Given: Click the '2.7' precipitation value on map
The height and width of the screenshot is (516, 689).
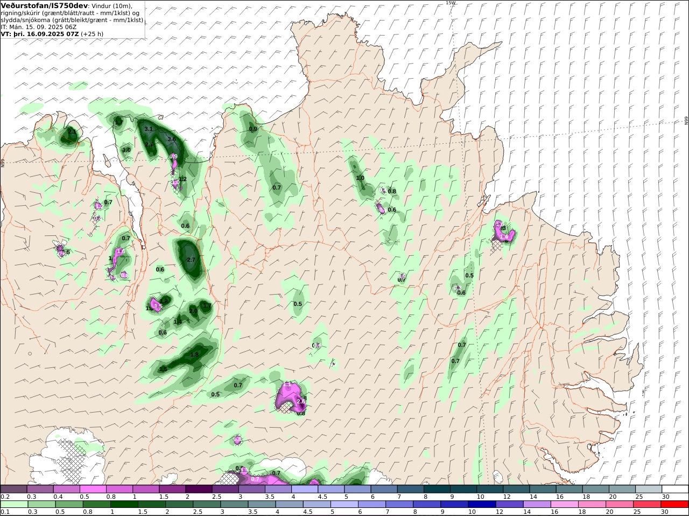Looking at the screenshot, I should 191,260.
